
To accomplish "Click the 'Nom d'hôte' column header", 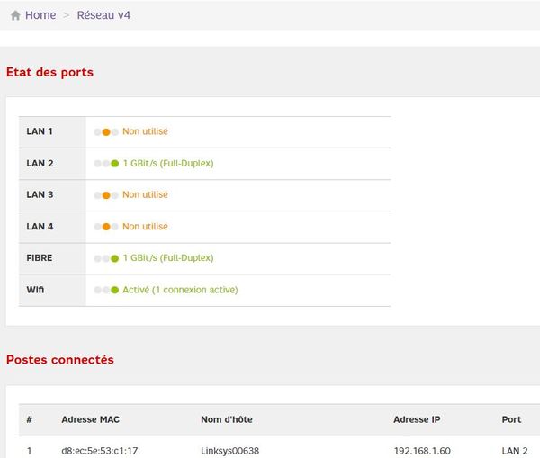I will [x=228, y=420].
